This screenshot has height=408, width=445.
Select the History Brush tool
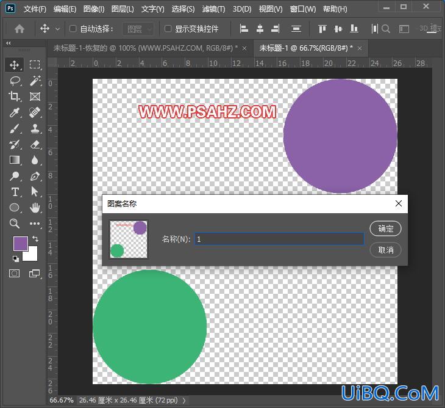click(x=14, y=144)
